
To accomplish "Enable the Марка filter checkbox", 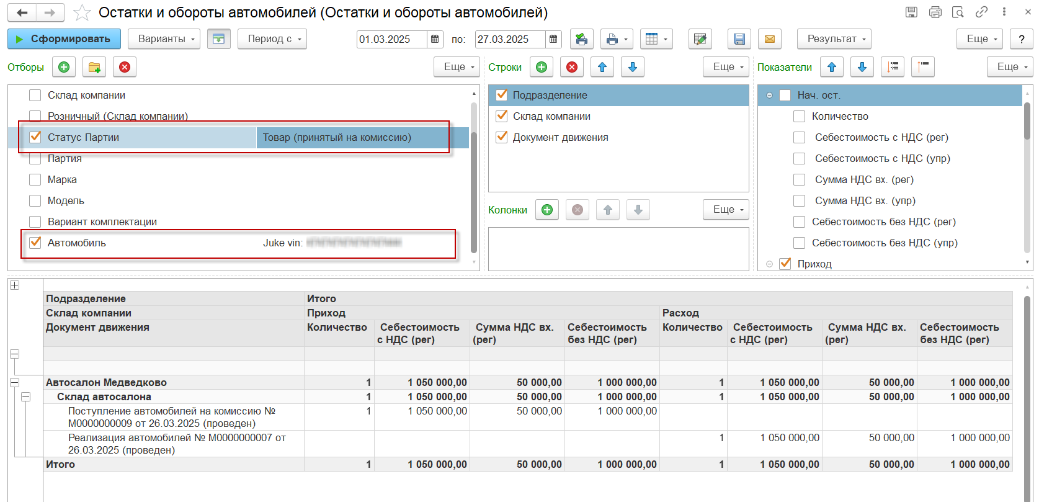I will click(x=35, y=179).
